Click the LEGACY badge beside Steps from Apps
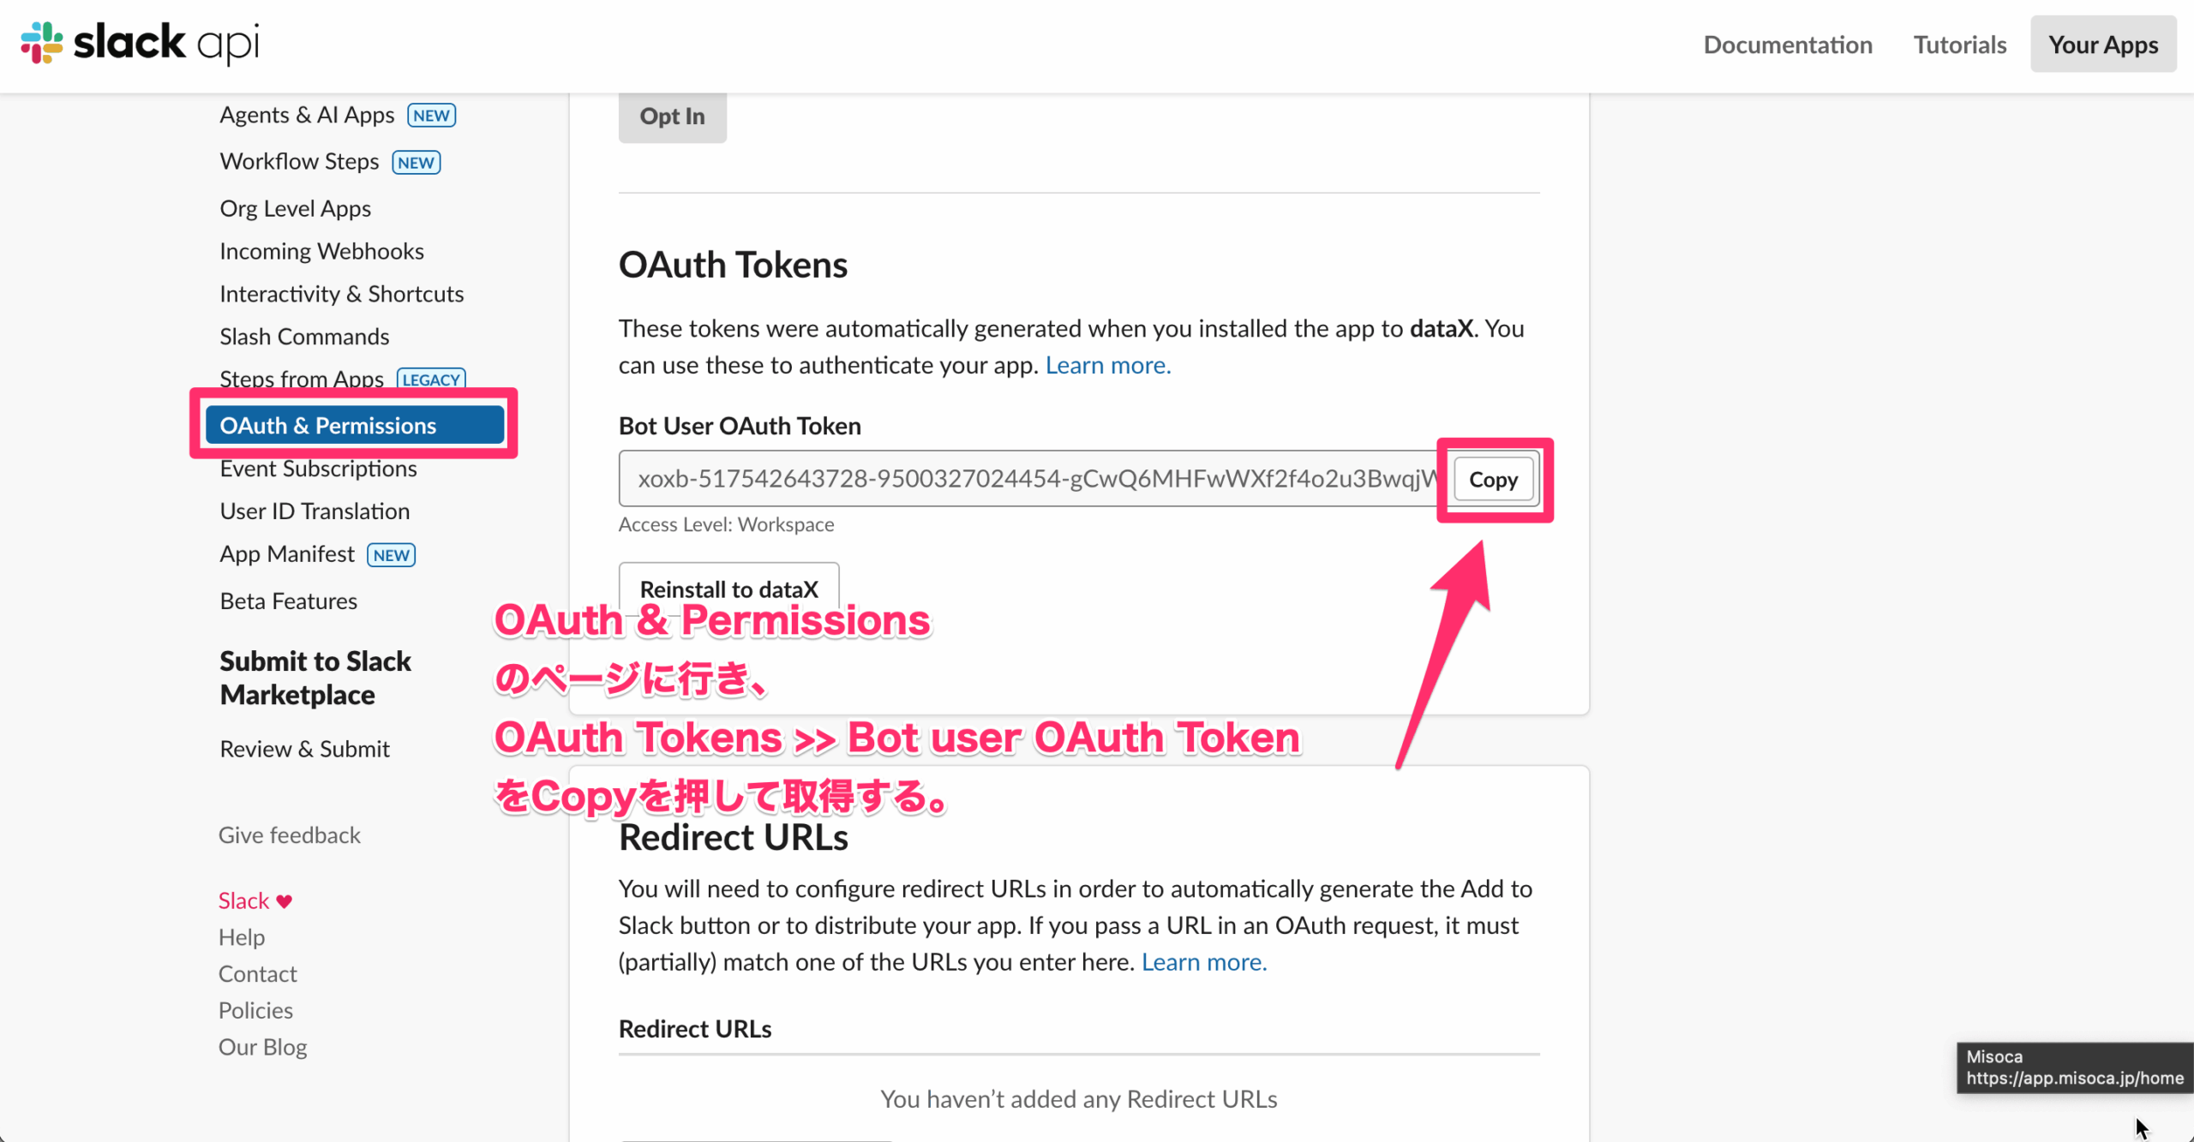2194x1142 pixels. pyautogui.click(x=431, y=380)
